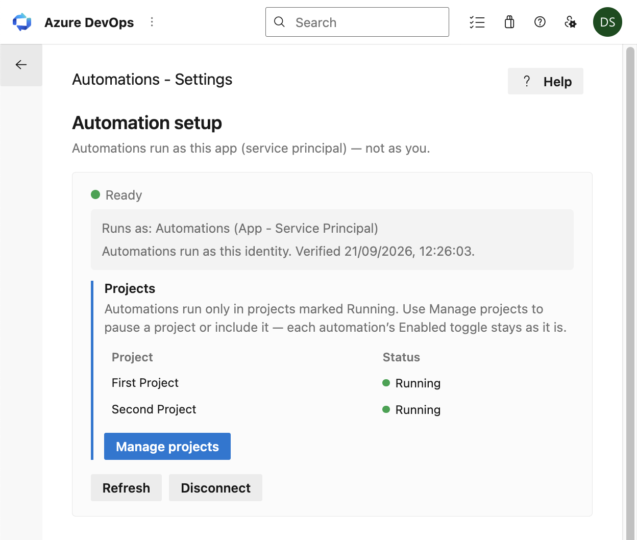The width and height of the screenshot is (637, 540).
Task: Click the Project column header
Action: tap(132, 357)
